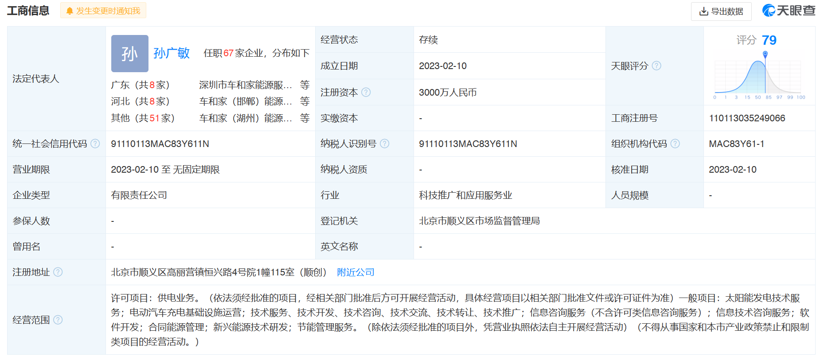Expand the 河北 company list via 等

pos(305,101)
